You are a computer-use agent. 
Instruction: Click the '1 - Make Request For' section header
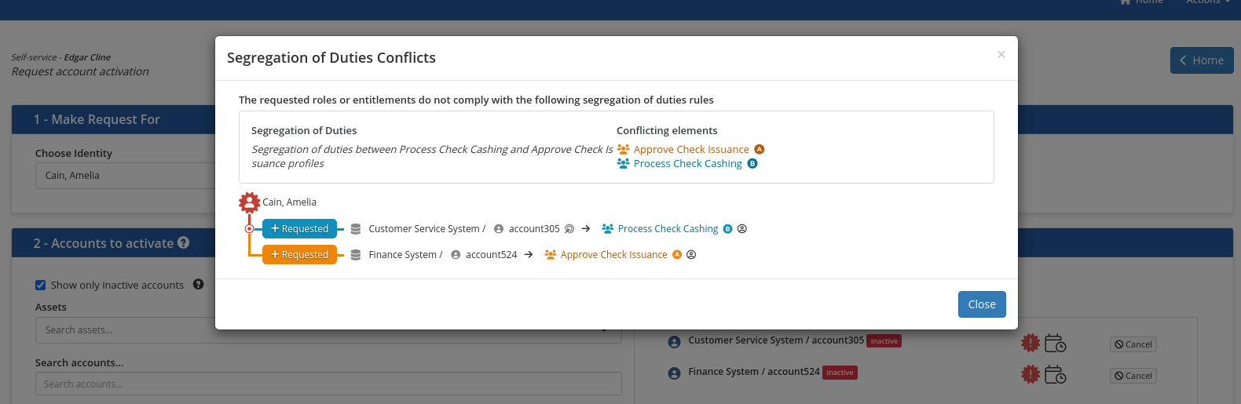97,119
